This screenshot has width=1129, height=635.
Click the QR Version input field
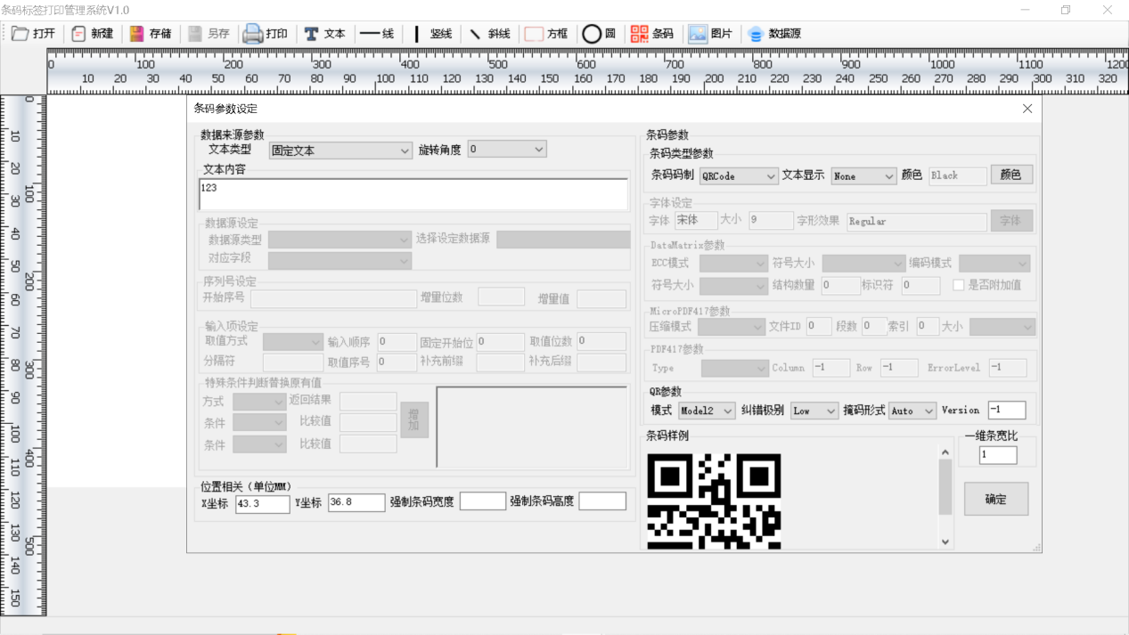[1007, 411]
